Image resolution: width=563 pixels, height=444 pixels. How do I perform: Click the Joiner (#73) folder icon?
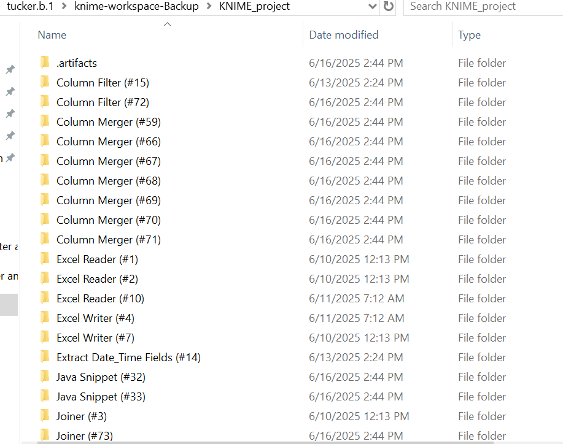click(x=45, y=435)
